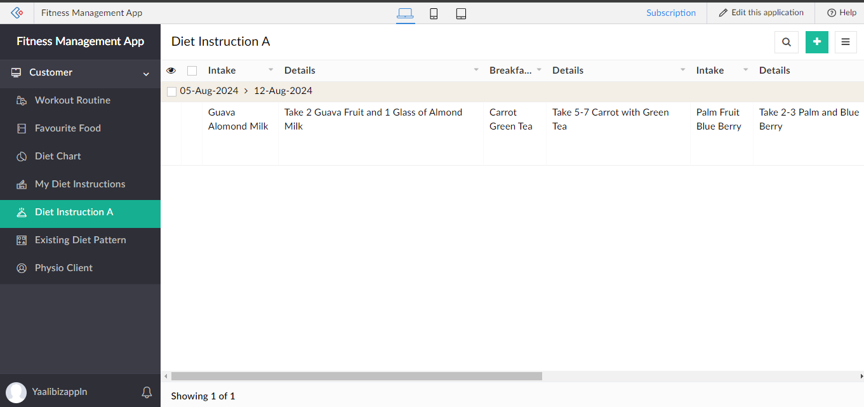Switch to phone preview icon
This screenshot has height=407, width=864.
(434, 13)
